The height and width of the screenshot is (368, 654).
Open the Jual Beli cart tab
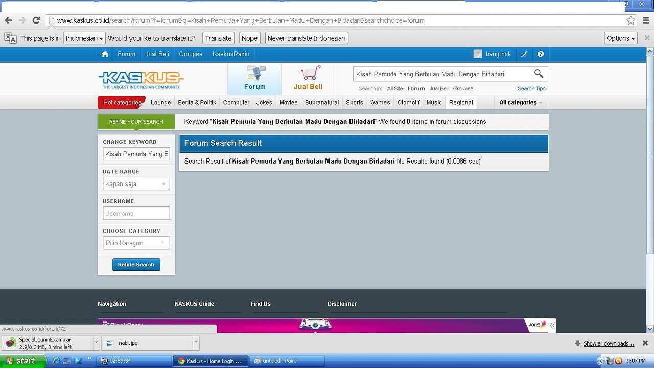(308, 79)
